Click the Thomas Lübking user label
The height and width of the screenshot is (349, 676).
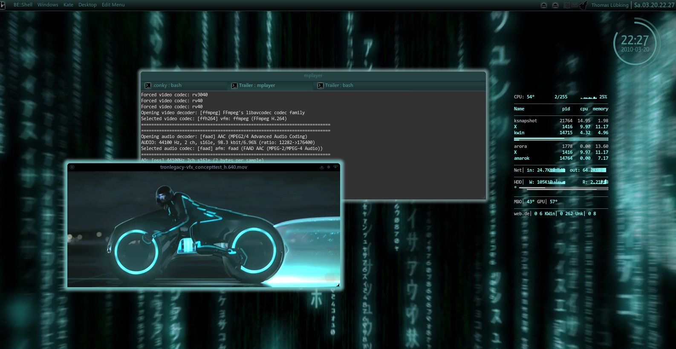click(x=610, y=5)
